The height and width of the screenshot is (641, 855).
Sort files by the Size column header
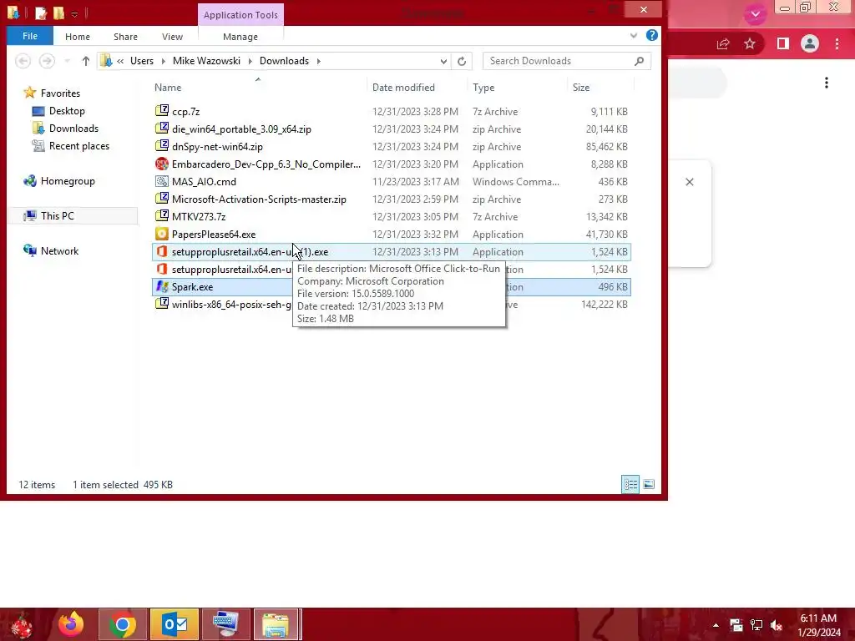(x=581, y=87)
